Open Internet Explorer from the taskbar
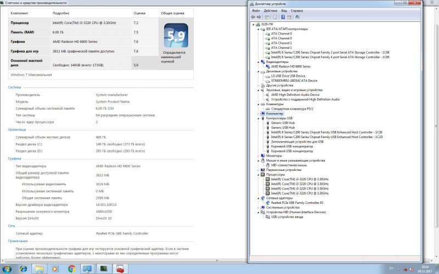The width and height of the screenshot is (439, 274). (x=24, y=269)
